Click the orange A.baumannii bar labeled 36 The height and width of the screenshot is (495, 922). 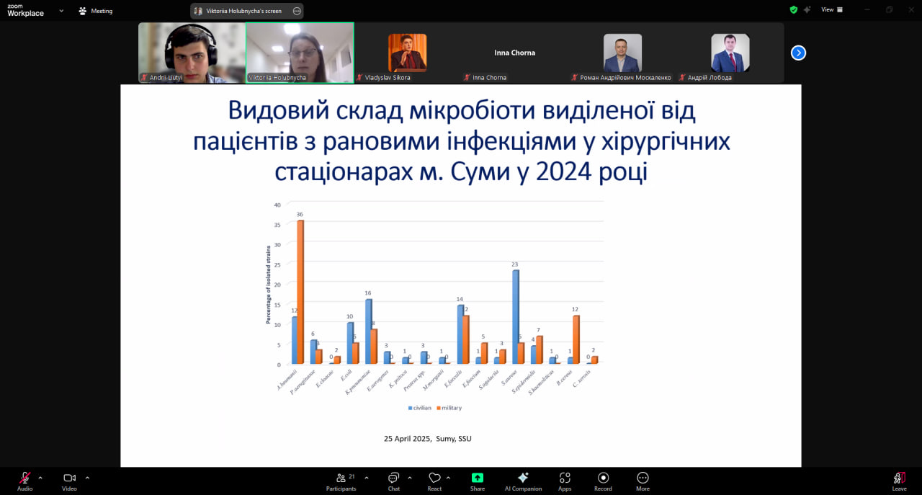(300, 292)
